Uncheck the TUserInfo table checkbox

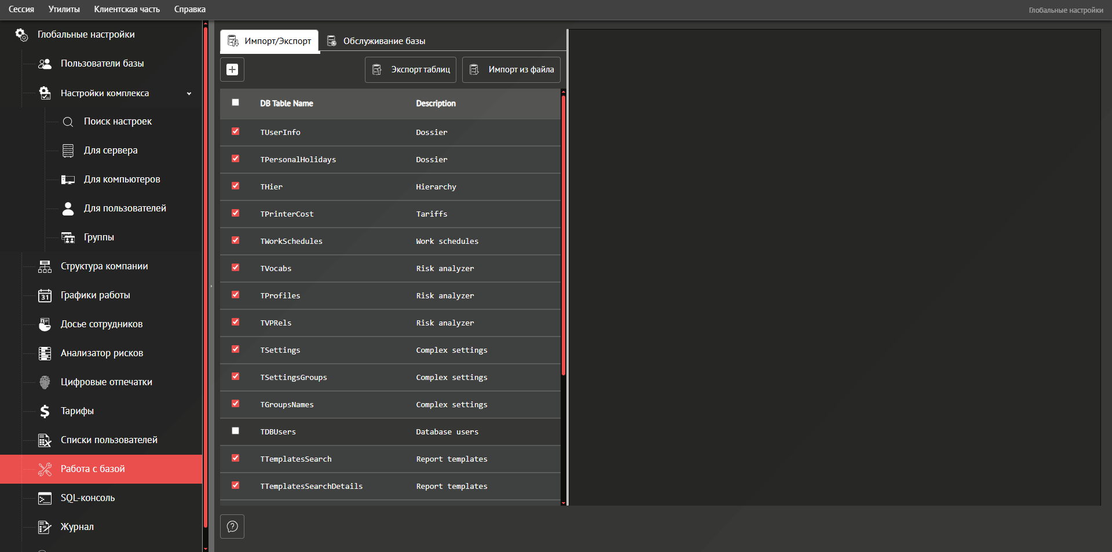point(235,131)
